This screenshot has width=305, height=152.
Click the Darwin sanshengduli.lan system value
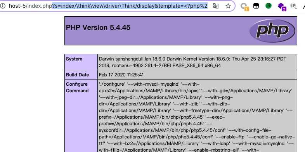tap(192, 62)
